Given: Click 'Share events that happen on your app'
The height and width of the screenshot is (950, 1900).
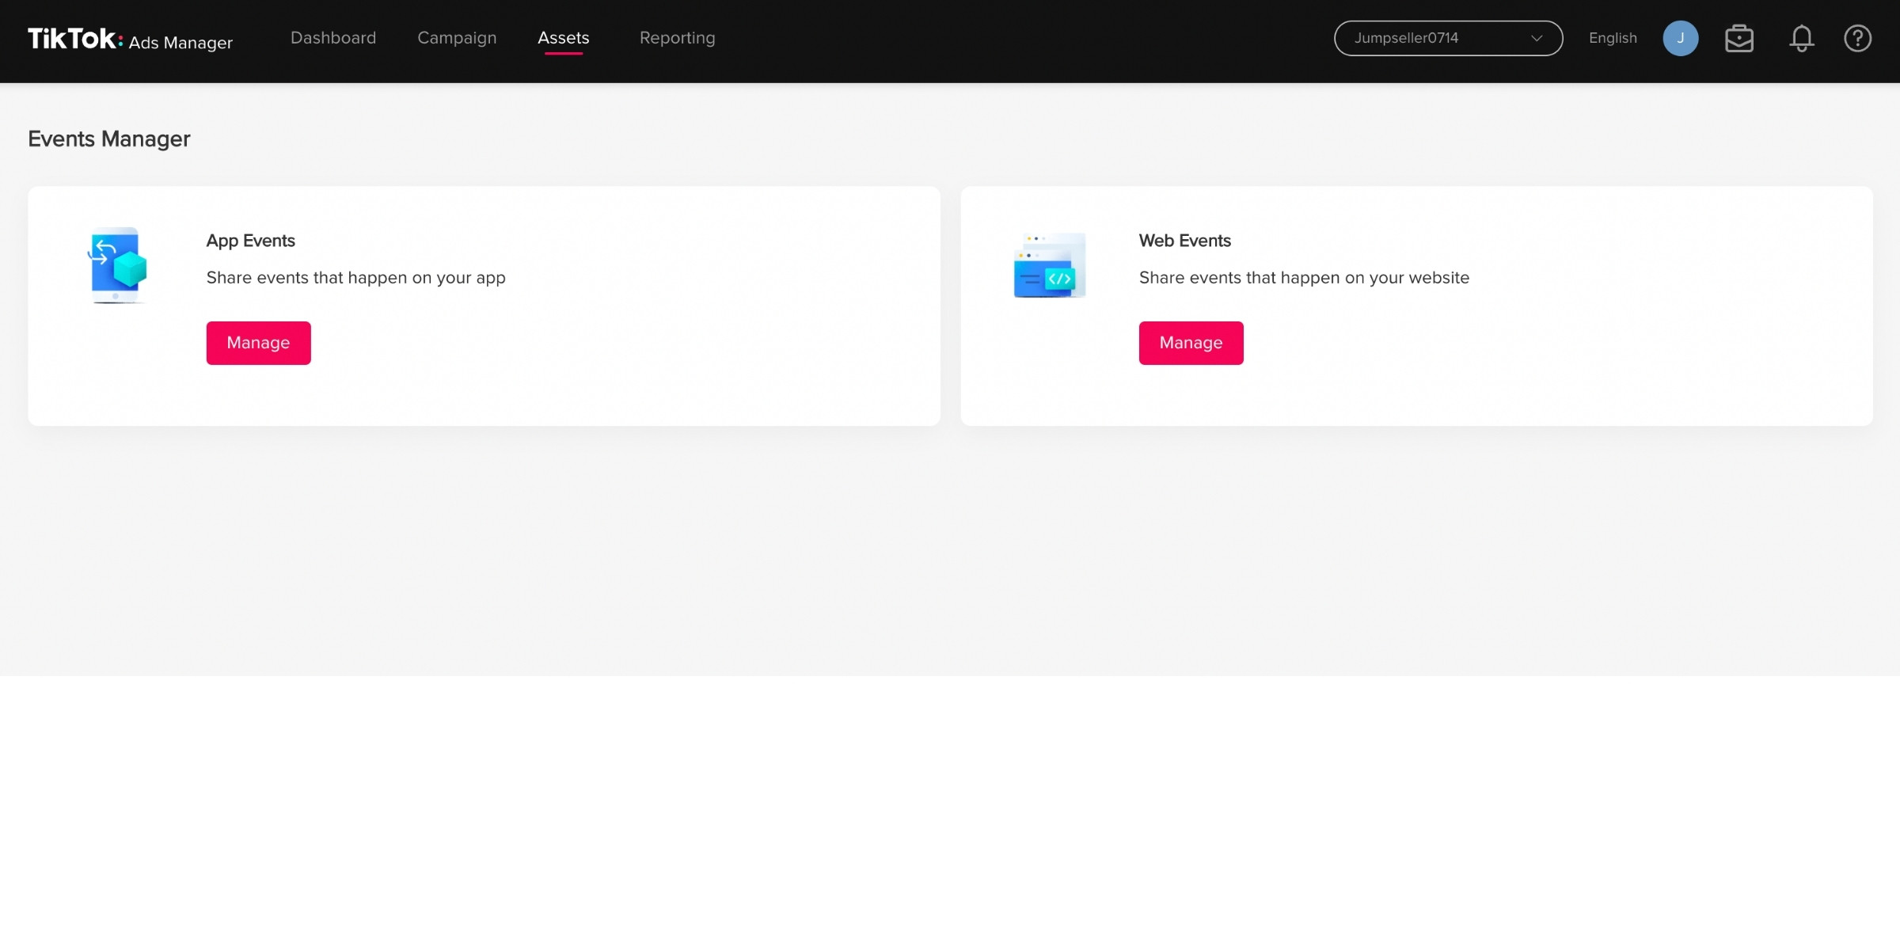Looking at the screenshot, I should tap(355, 278).
